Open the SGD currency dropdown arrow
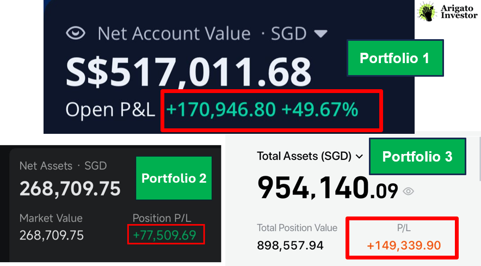Viewport: 481px width, 266px height. 321,33
